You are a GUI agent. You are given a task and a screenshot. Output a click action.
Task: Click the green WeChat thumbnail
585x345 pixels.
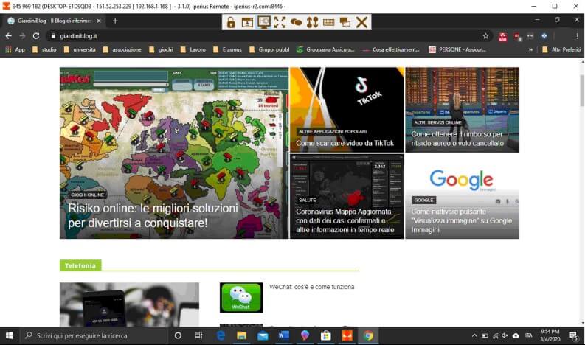click(241, 298)
